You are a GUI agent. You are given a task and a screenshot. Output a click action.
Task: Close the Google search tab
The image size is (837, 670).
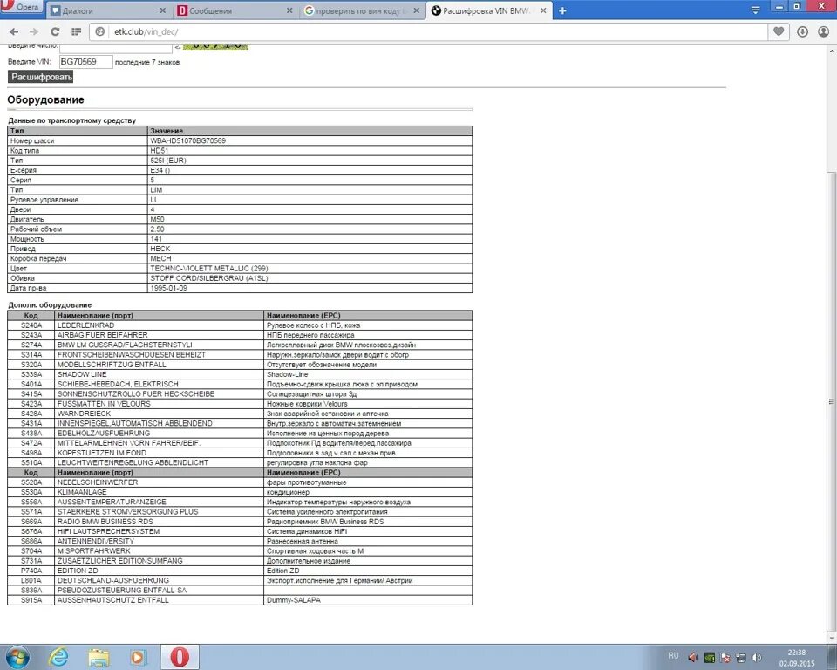click(417, 10)
